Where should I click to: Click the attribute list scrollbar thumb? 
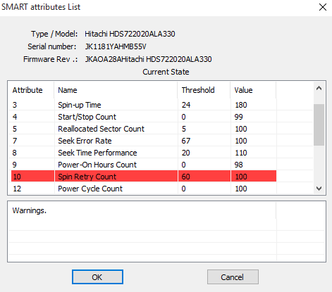(x=319, y=125)
